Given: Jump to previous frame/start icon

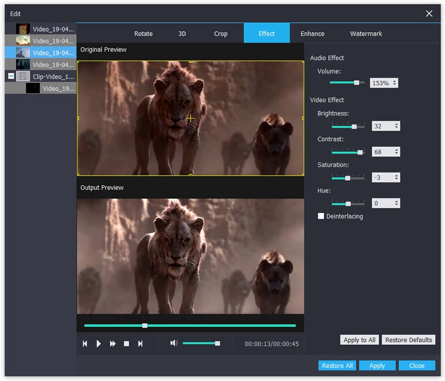Looking at the screenshot, I should coord(85,344).
